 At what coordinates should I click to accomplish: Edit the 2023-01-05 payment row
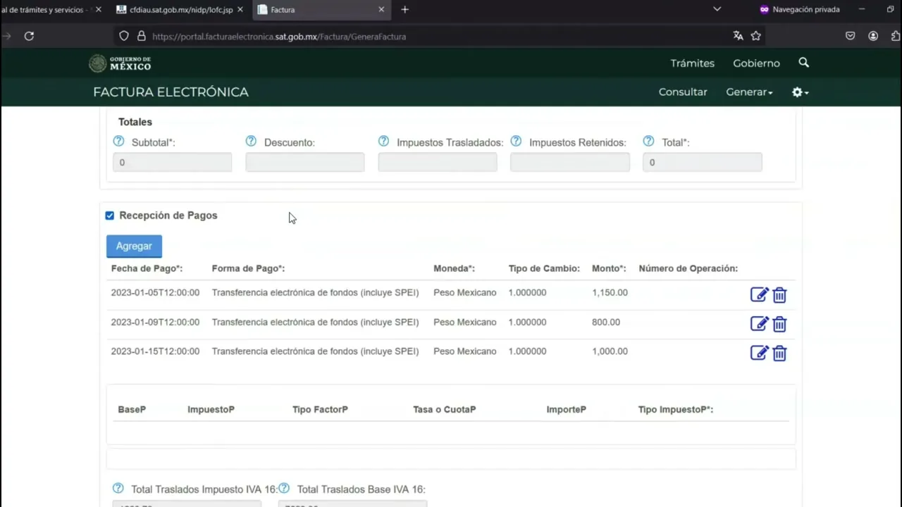[759, 295]
